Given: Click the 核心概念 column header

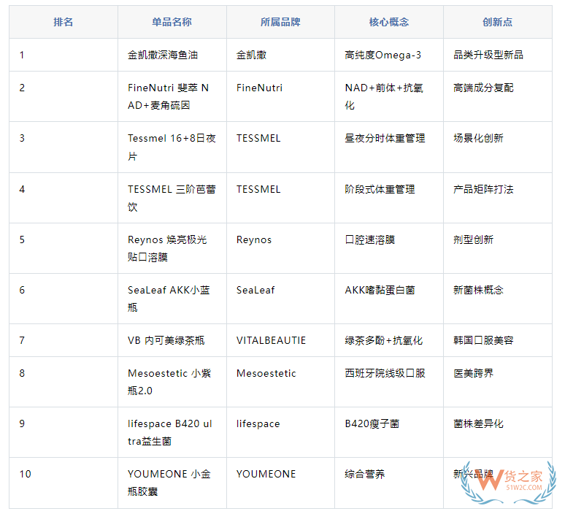Looking at the screenshot, I should (x=389, y=22).
